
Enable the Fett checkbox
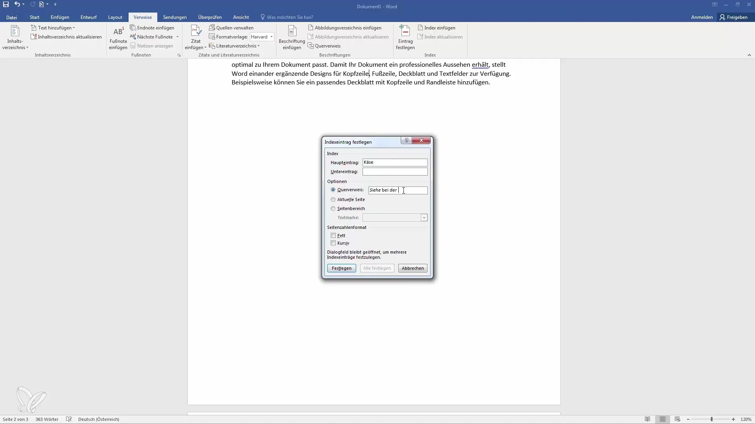(x=333, y=236)
